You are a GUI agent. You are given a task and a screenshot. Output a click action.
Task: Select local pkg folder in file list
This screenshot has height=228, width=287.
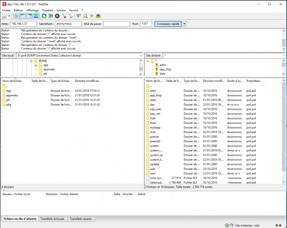pyautogui.click(x=51, y=105)
